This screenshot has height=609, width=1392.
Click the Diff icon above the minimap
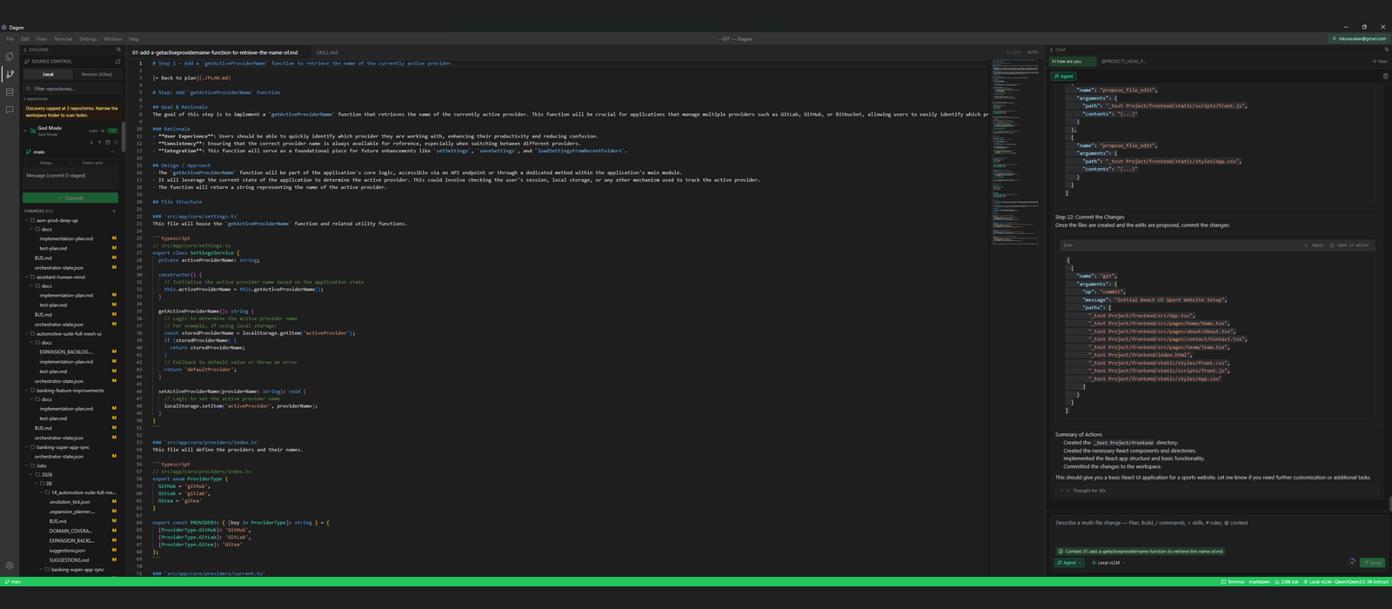click(1014, 52)
